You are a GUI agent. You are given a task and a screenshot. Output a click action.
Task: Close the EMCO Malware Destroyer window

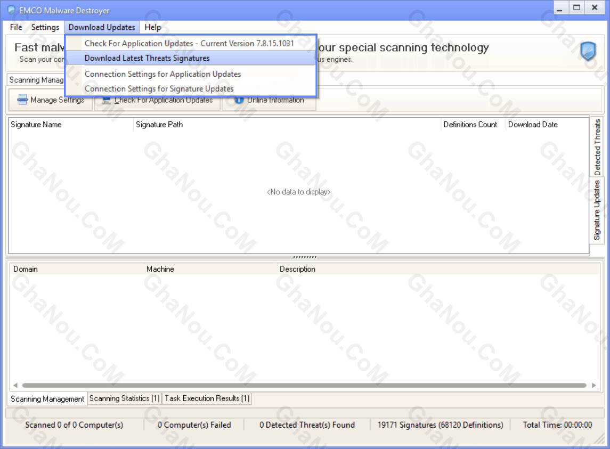tap(595, 8)
